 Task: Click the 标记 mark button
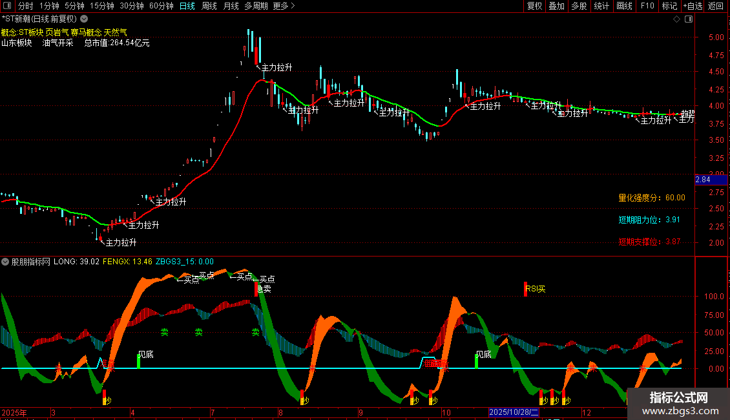coord(669,6)
